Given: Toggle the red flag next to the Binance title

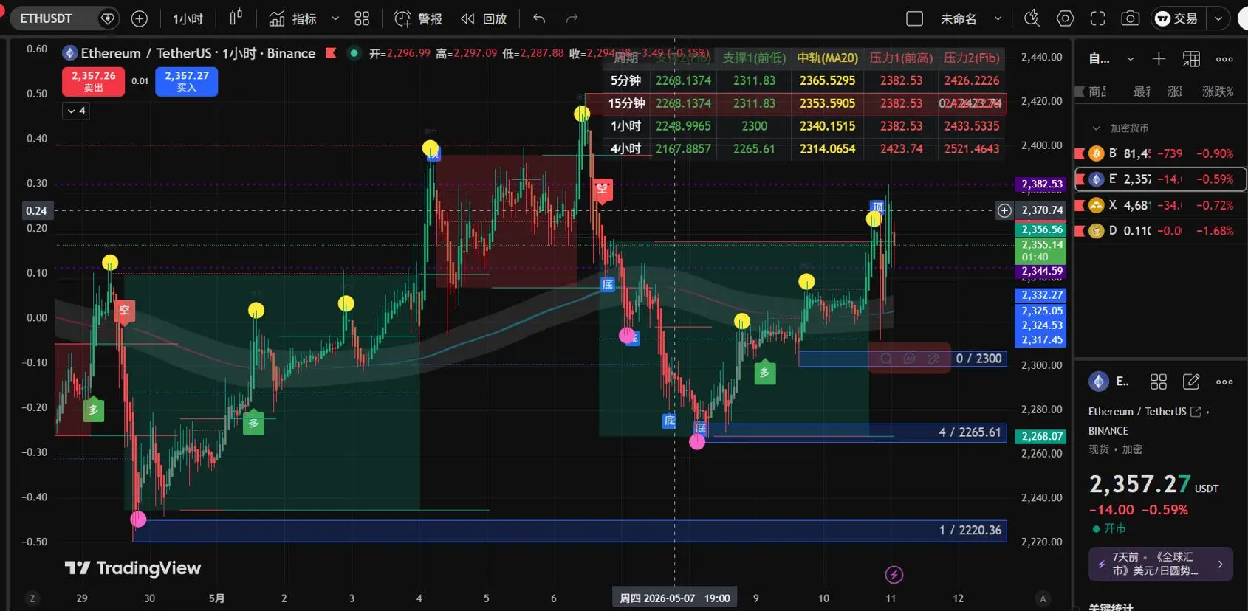Looking at the screenshot, I should [331, 52].
